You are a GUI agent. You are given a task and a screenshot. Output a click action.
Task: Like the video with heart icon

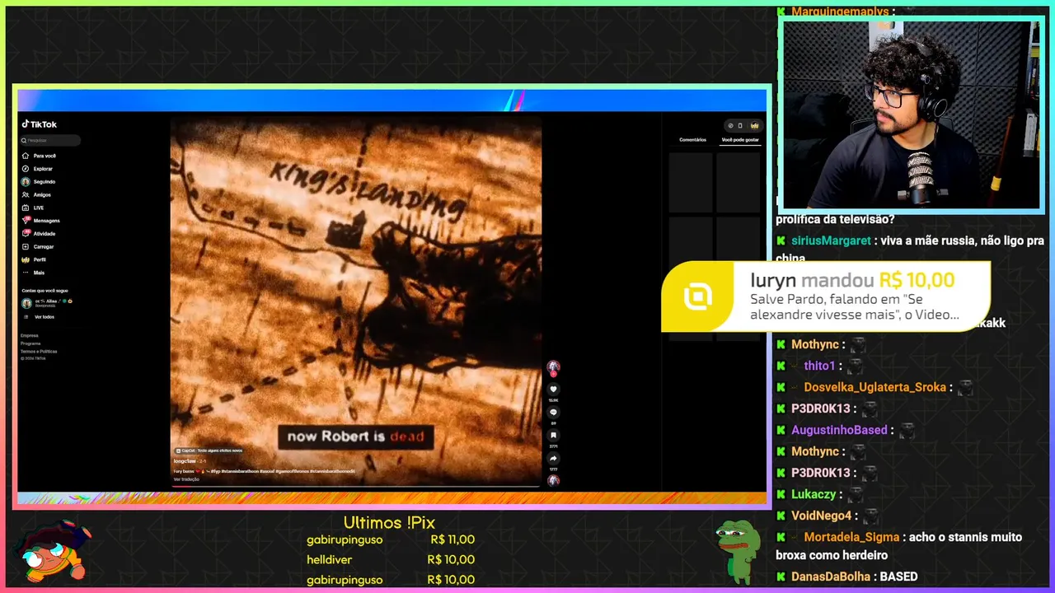(x=554, y=390)
